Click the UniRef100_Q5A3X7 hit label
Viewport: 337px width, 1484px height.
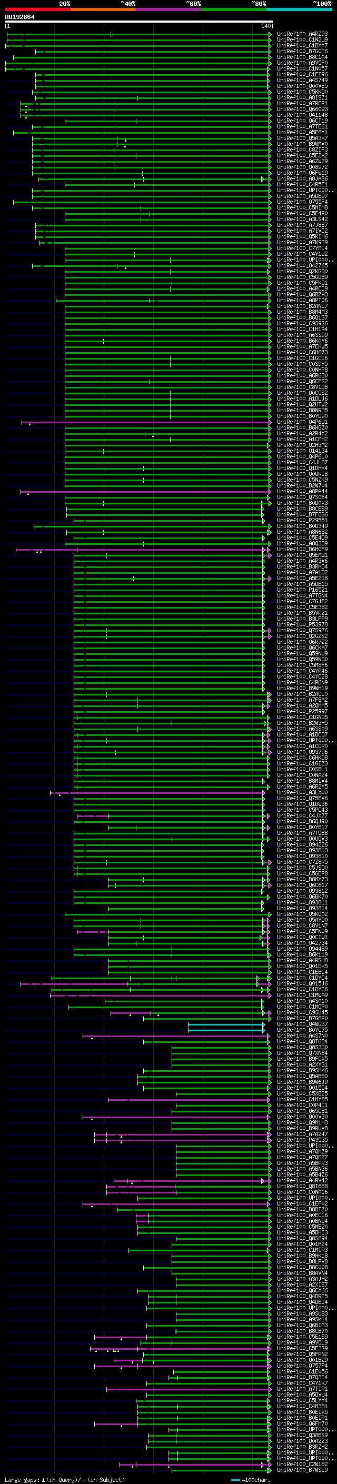302,138
